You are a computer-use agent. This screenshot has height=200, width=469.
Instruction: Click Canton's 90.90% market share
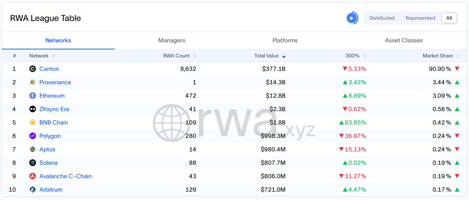click(440, 69)
